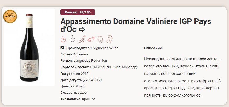Click the cinnamon stick spice icon
This screenshot has width=229, height=107.
(82, 39)
